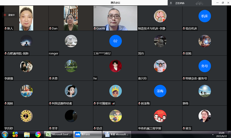Click the blue 泽梅 avatar circle
Image resolution: width=231 pixels, height=138 pixels.
coord(160,91)
